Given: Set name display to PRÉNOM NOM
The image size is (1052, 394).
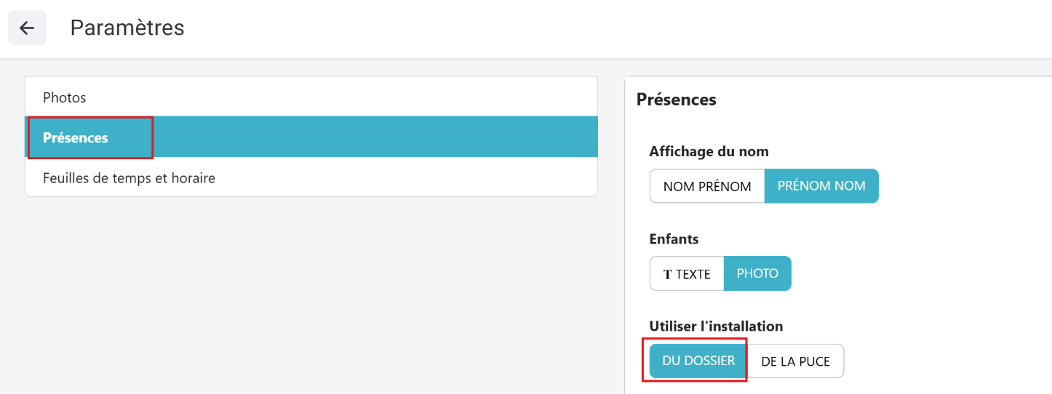Looking at the screenshot, I should [x=821, y=186].
